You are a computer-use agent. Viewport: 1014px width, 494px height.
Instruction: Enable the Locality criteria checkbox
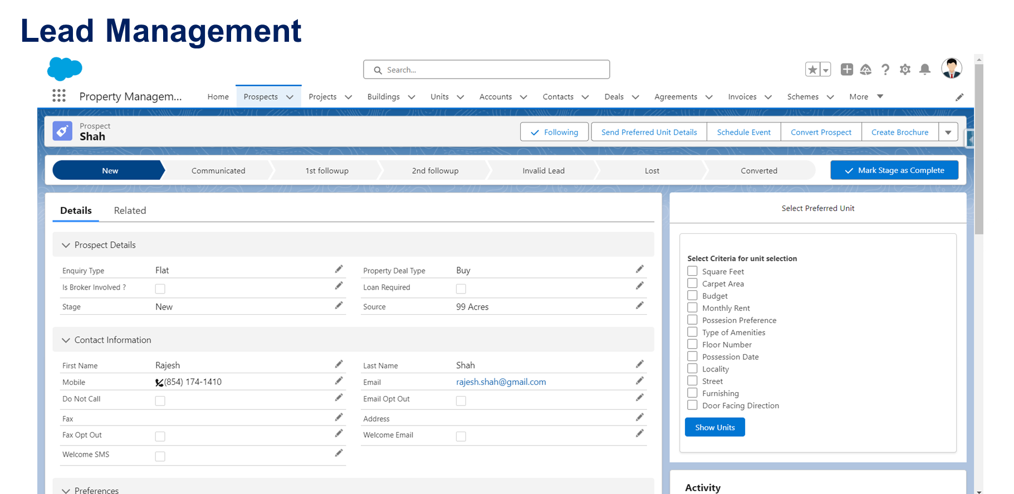pos(692,369)
